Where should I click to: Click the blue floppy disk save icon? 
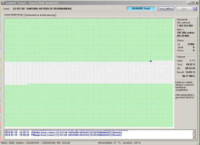195,9
